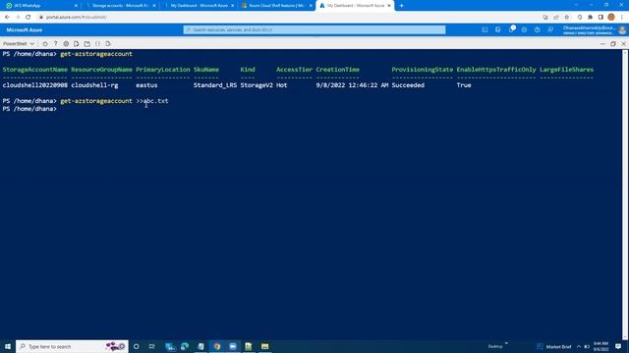Open Cloud Shell settings gear
This screenshot has width=629, height=353.
(66, 43)
